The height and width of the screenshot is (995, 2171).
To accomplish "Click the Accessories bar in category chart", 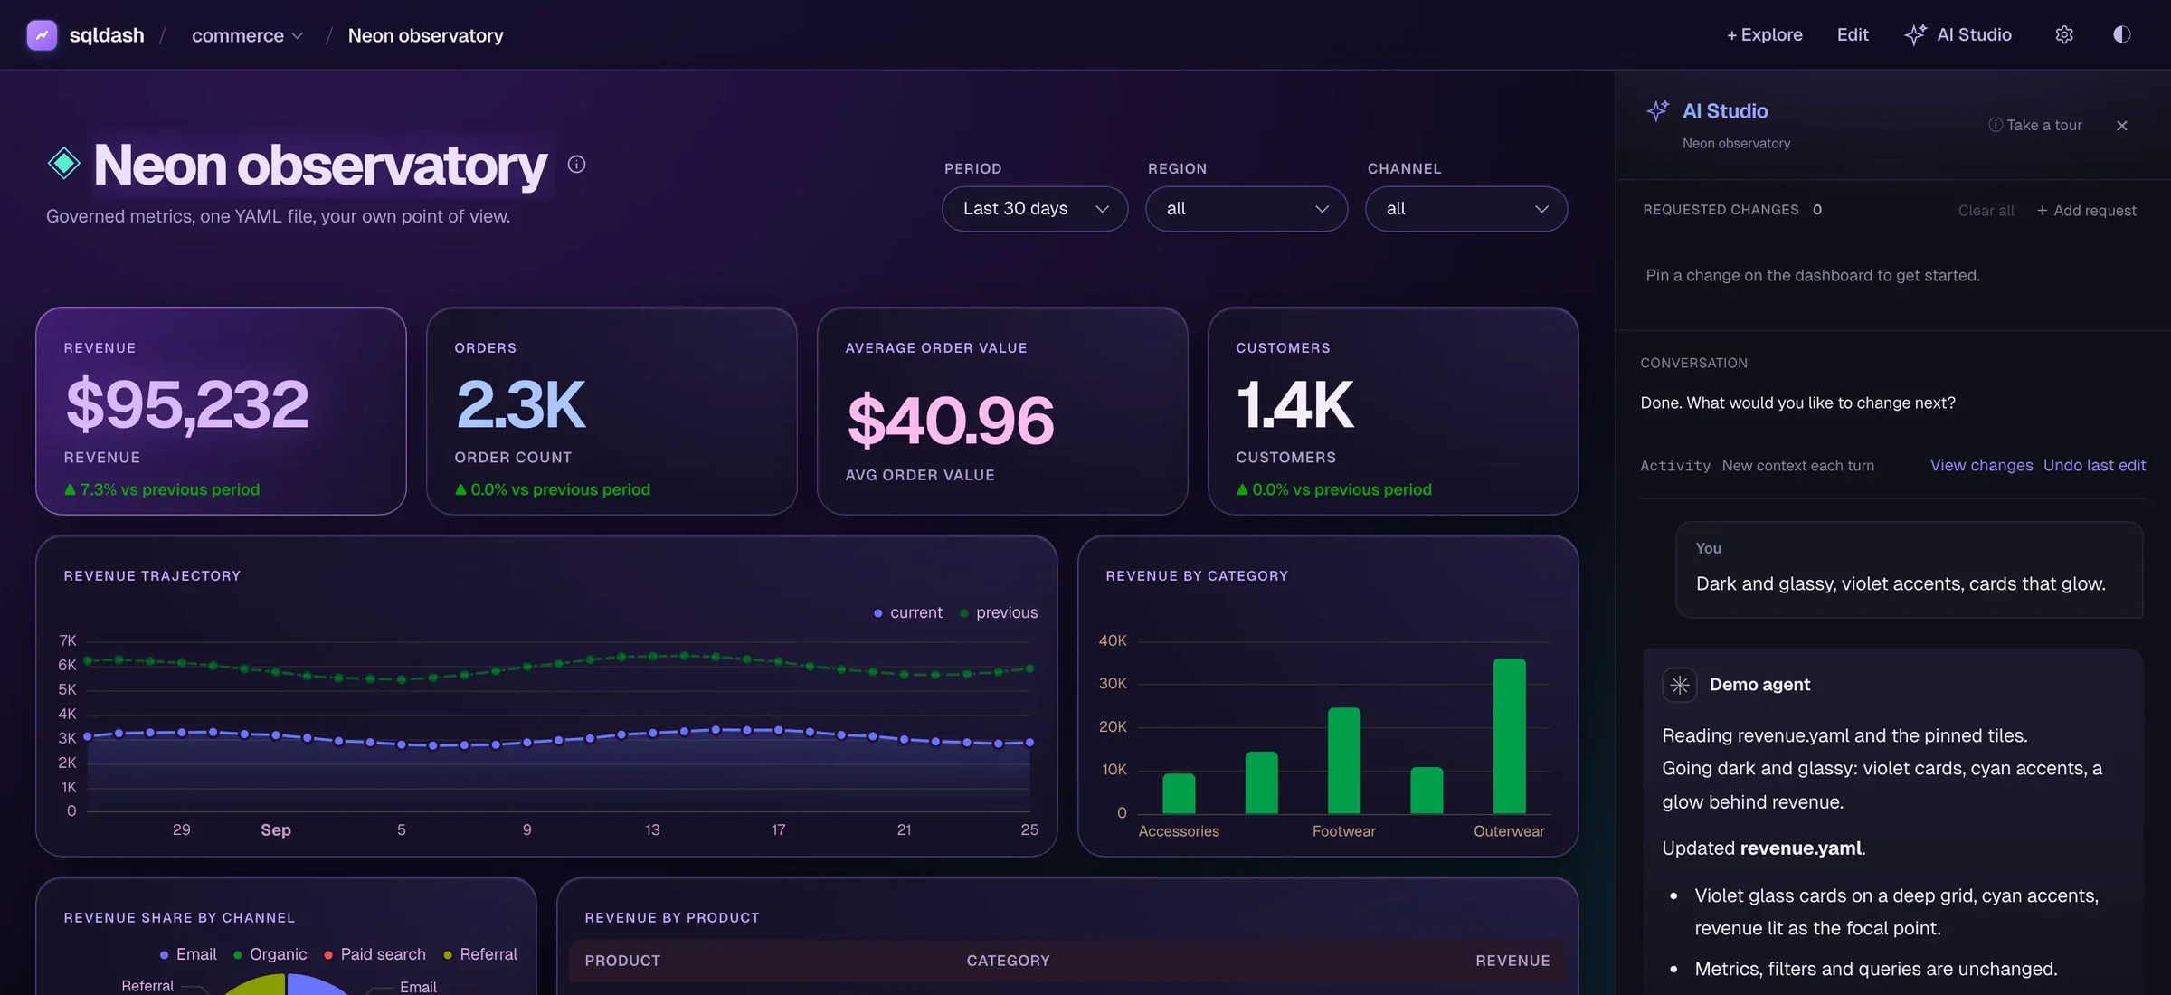I will click(1179, 794).
